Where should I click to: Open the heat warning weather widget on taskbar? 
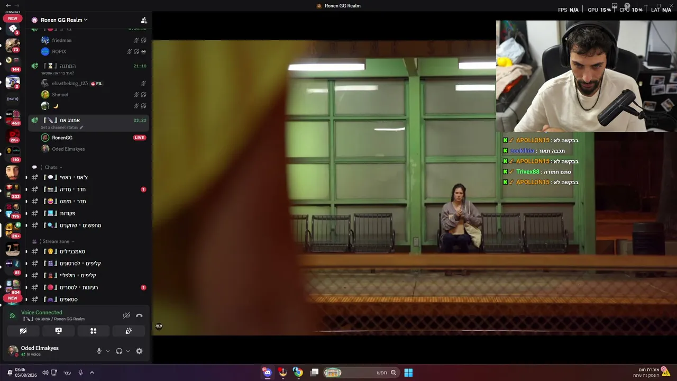[x=651, y=372]
